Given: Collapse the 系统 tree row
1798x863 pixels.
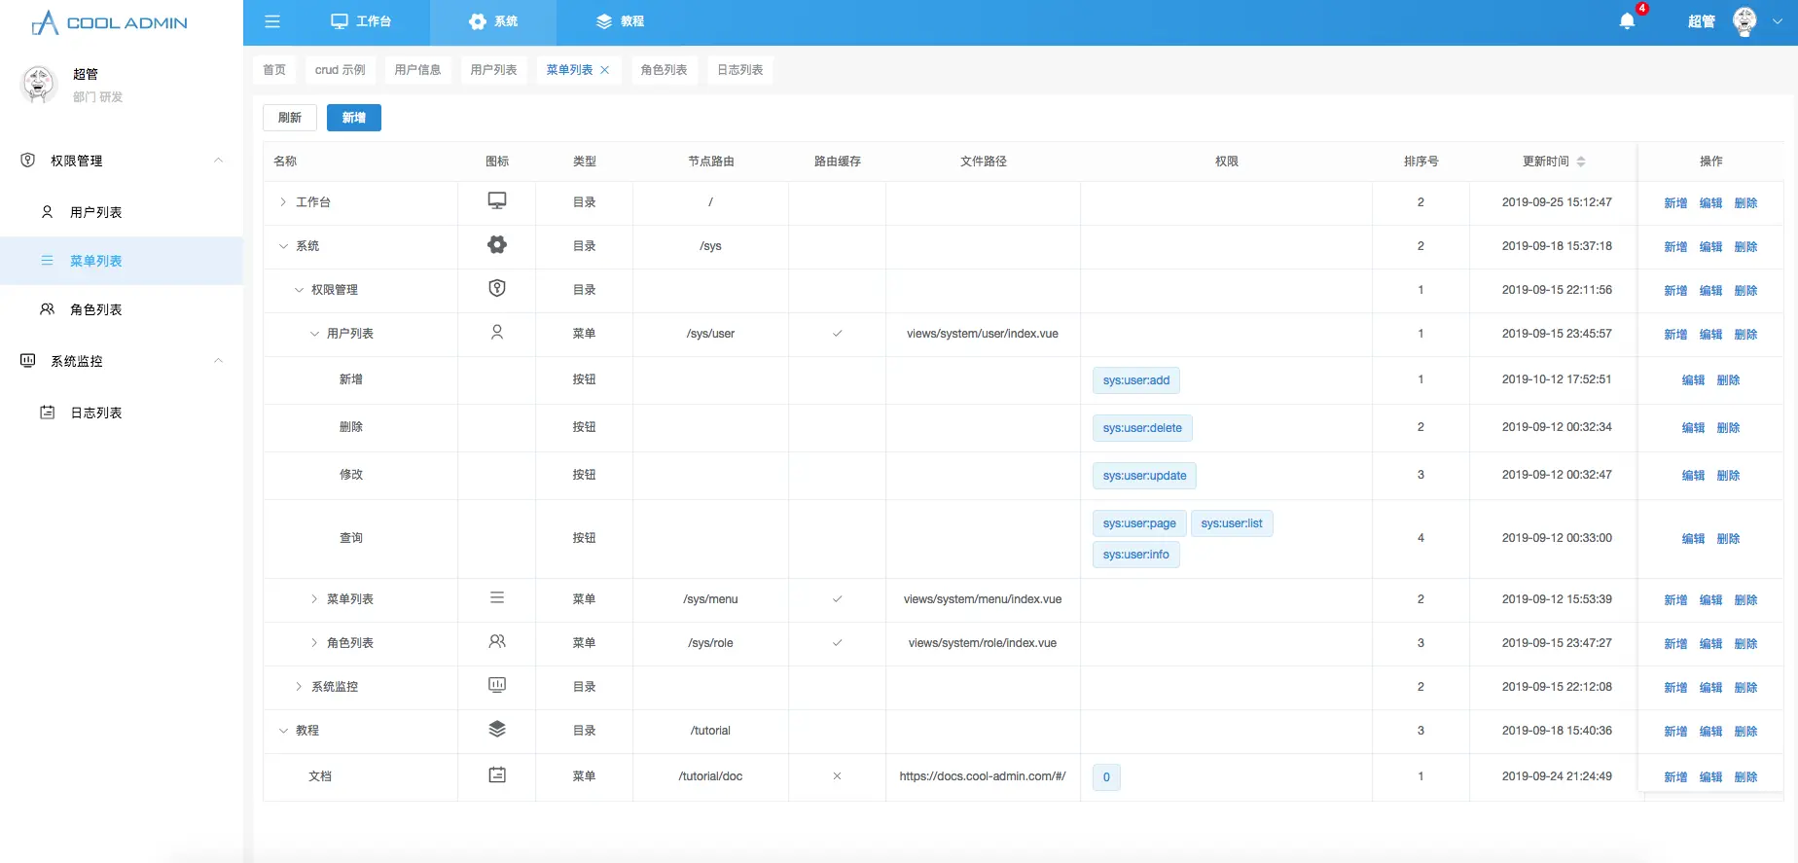Looking at the screenshot, I should pos(283,246).
